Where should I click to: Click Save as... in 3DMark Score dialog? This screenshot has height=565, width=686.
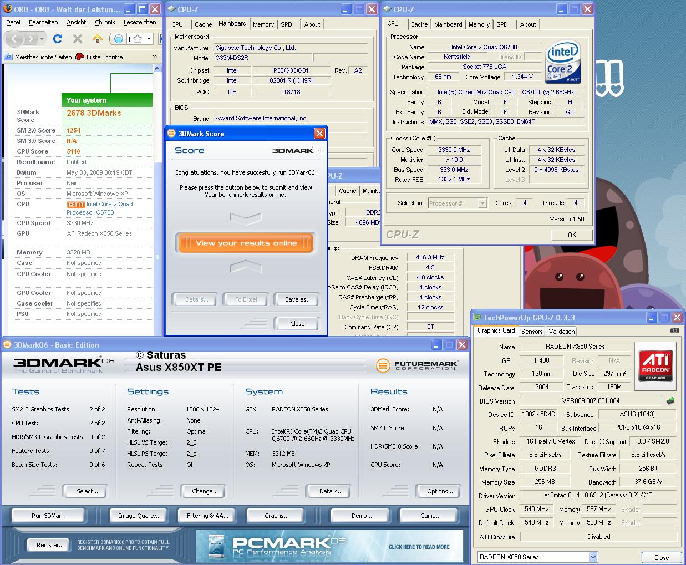pos(298,299)
